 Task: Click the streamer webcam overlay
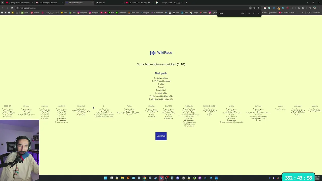(x=20, y=150)
